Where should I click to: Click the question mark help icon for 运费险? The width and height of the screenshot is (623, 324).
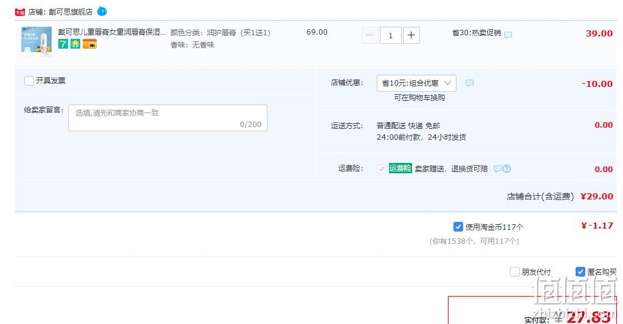tap(506, 168)
